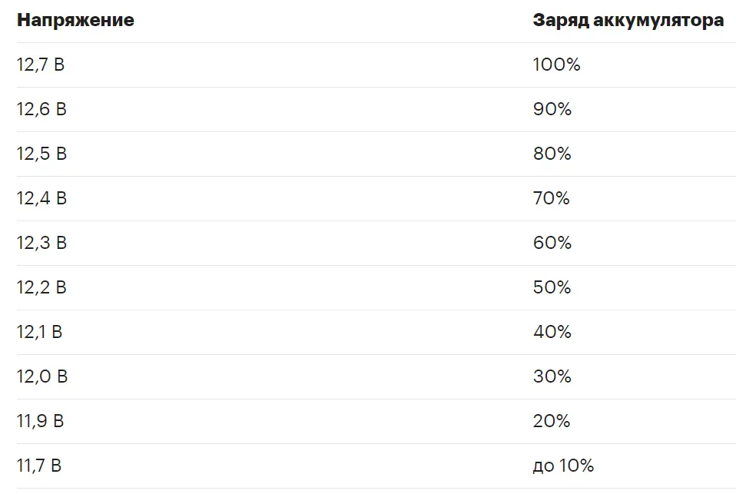Click the 12,3 В voltage cell
Screen dimensions: 736x494
41,244
